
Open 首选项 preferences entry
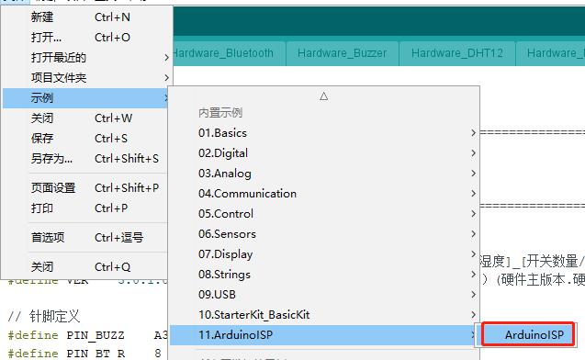click(85, 237)
